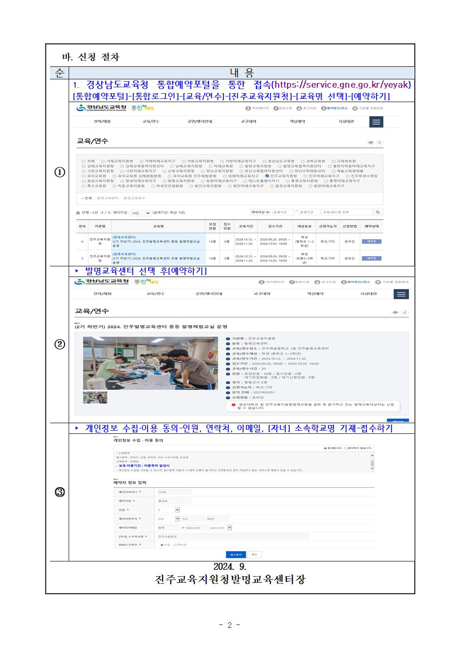Image resolution: width=460 pixels, height=651 pixels.
Task: Open hamburger menu in first portal screenshot
Action: pos(376,122)
